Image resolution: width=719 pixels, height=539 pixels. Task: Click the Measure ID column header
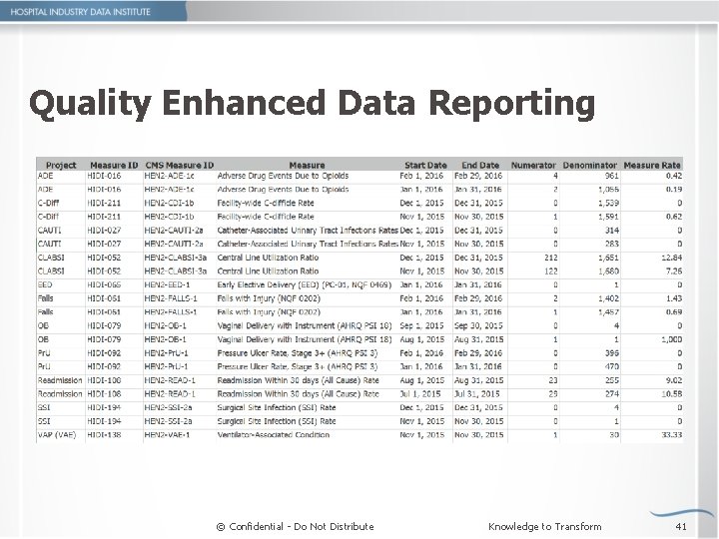(x=114, y=165)
